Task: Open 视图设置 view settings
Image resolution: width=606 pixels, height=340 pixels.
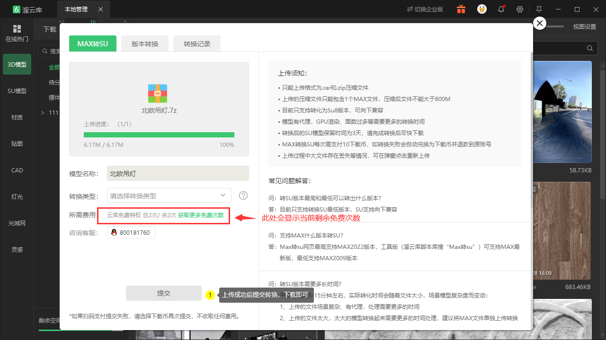Action: click(x=585, y=27)
